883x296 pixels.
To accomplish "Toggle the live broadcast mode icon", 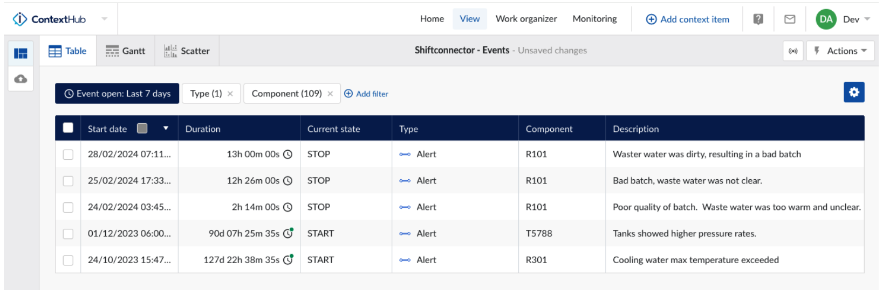I will click(793, 51).
